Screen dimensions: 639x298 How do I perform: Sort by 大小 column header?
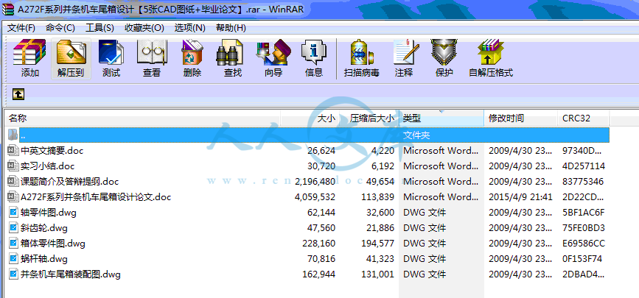[310, 118]
